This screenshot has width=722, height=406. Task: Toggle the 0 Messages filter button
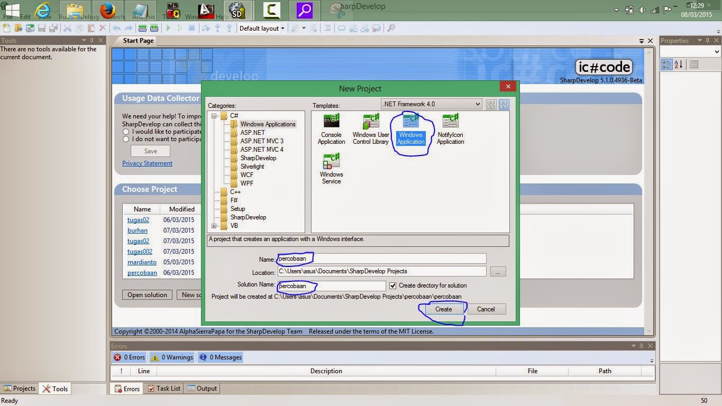click(221, 357)
